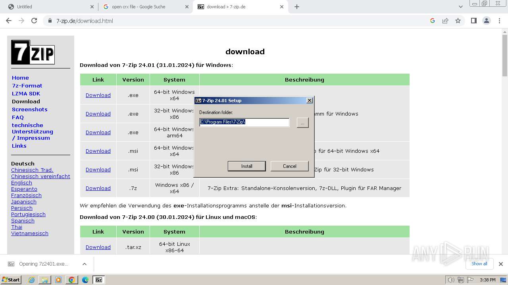Download the .7z 7-Zip Extra package
The width and height of the screenshot is (508, 285).
(98, 188)
